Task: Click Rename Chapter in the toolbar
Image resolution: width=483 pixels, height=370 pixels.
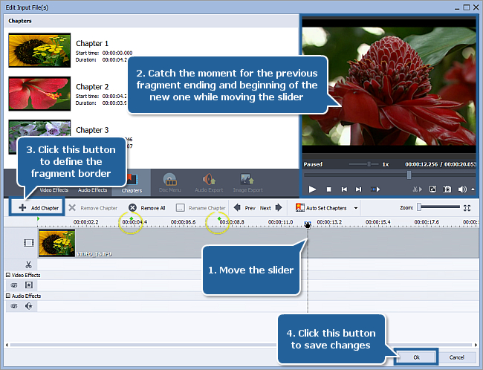Action: [201, 208]
